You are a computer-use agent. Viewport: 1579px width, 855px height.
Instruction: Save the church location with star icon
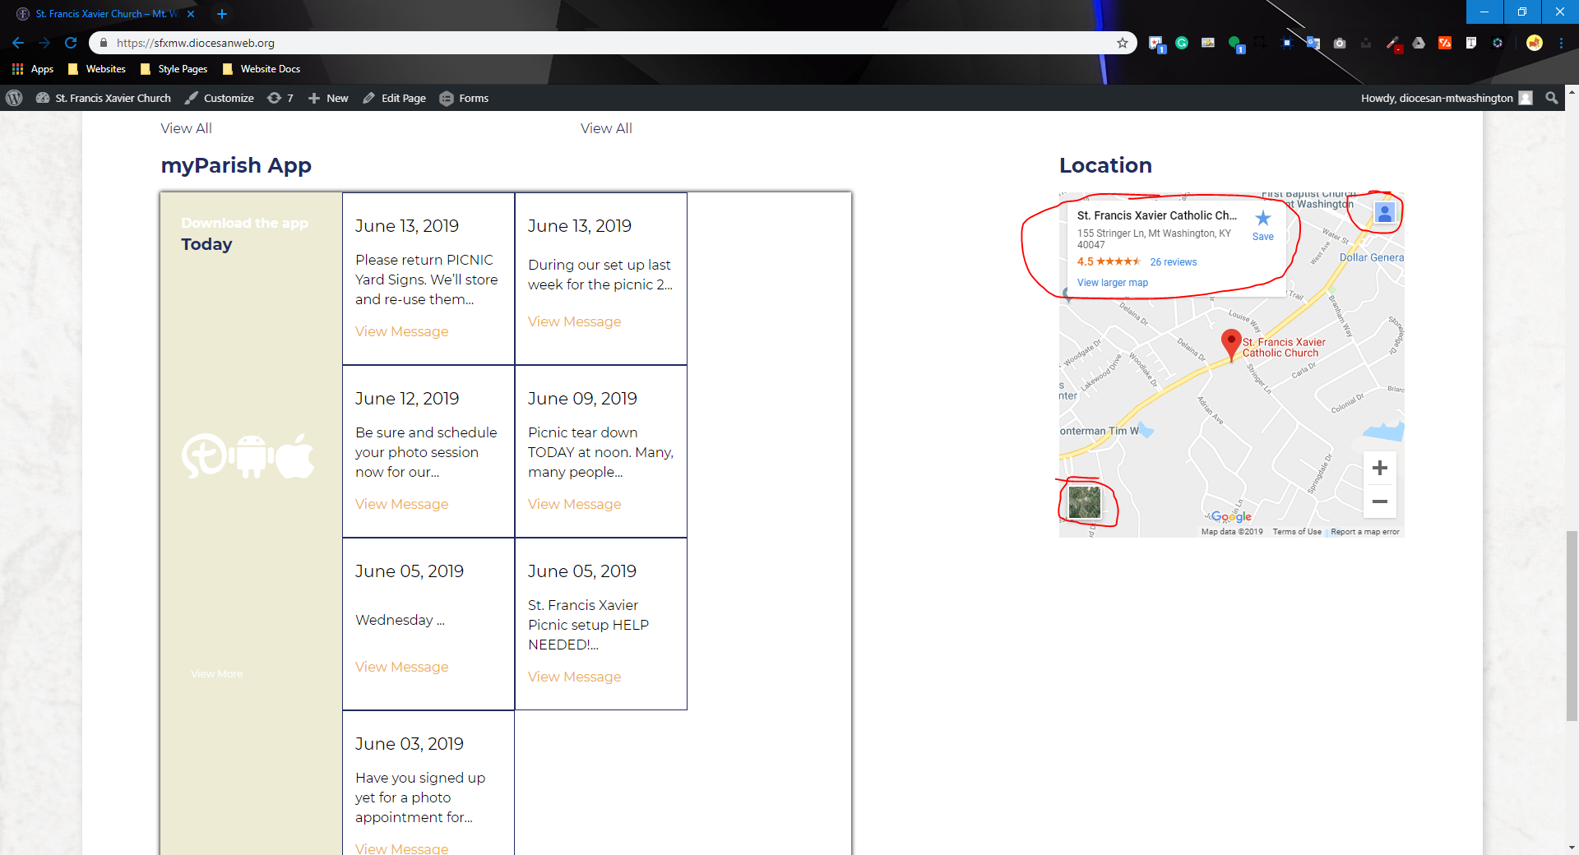tap(1262, 224)
